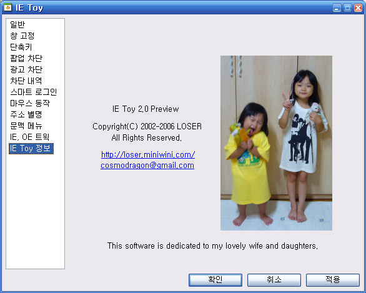Select 팝업 차단 in the list
Screen dimensions: 366x293
(x=26, y=58)
